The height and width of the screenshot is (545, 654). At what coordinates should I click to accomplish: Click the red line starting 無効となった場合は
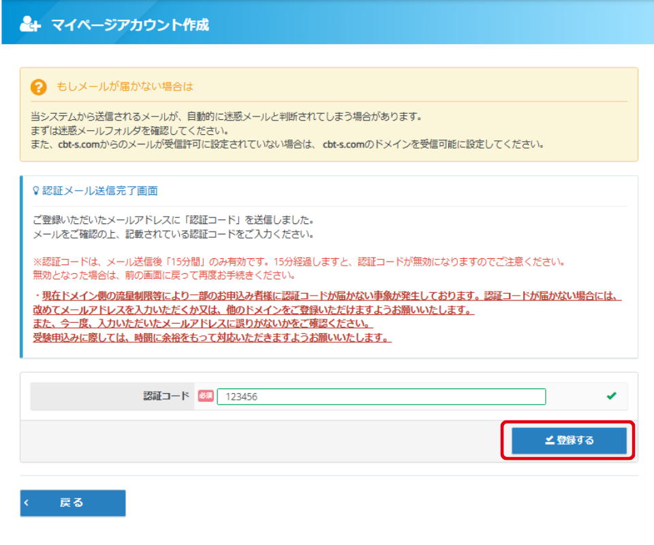164,275
